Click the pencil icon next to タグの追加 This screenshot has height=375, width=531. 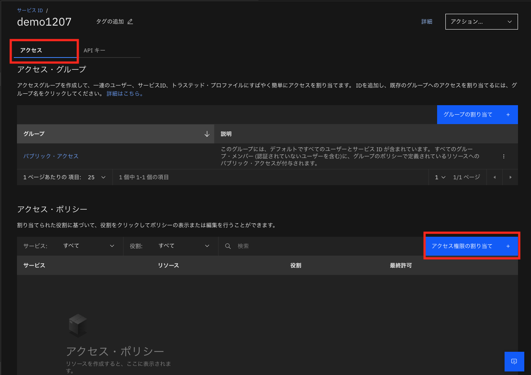[130, 22]
